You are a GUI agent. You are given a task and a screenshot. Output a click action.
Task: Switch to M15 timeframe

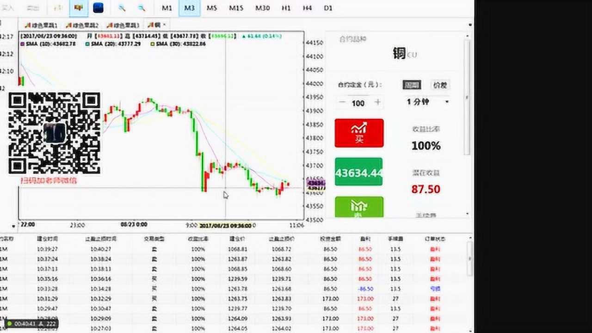pyautogui.click(x=236, y=8)
